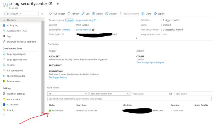Click the Start time column header
This screenshot has height=124, width=213.
coord(82,105)
